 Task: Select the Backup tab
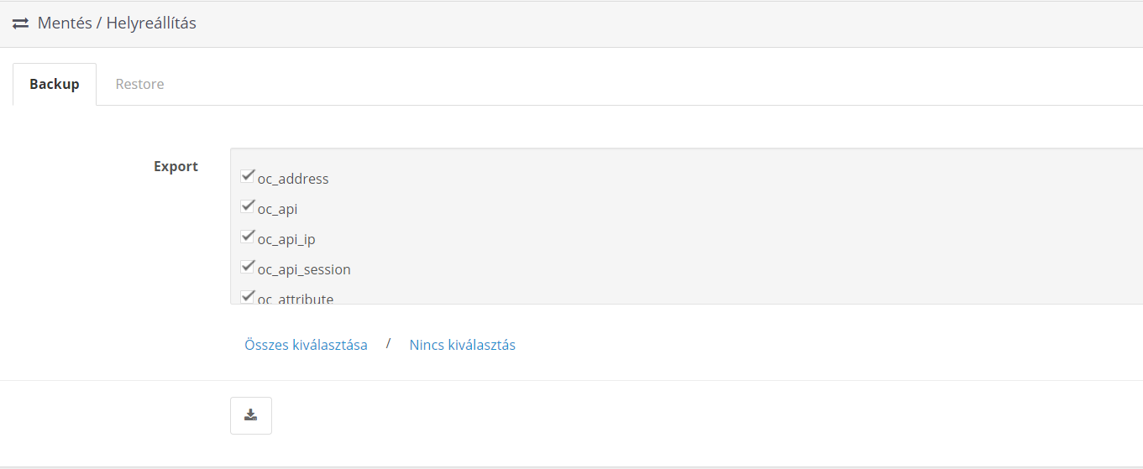click(x=55, y=84)
